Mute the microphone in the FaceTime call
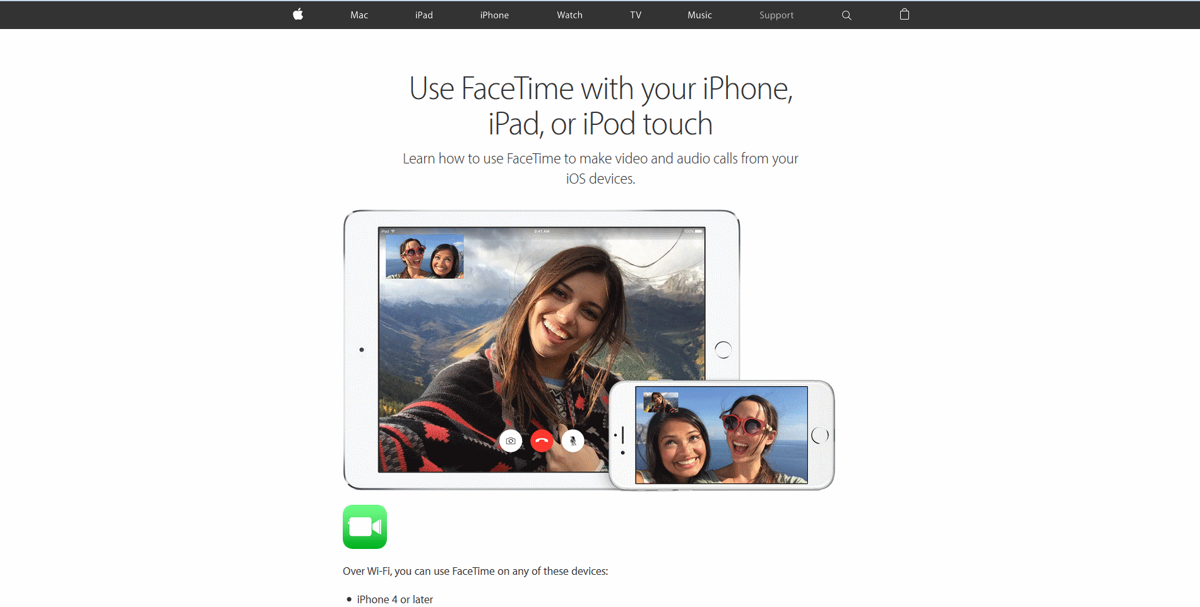The width and height of the screenshot is (1200, 607). (x=573, y=440)
